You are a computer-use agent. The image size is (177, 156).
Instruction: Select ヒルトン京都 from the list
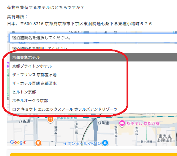93,92
